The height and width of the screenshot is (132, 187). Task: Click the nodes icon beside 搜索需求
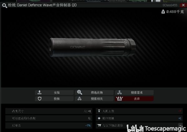click(119, 92)
